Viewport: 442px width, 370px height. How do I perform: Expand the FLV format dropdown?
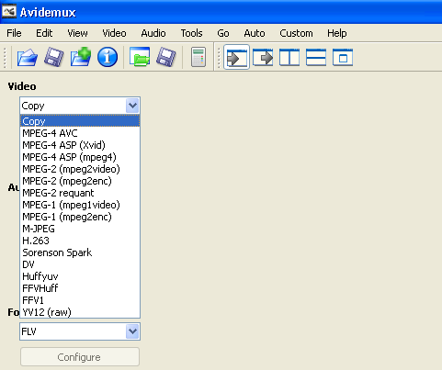click(x=132, y=331)
